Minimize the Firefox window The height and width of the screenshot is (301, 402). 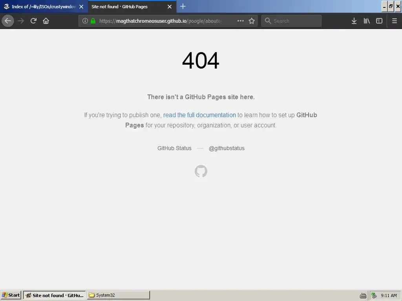(x=384, y=6)
